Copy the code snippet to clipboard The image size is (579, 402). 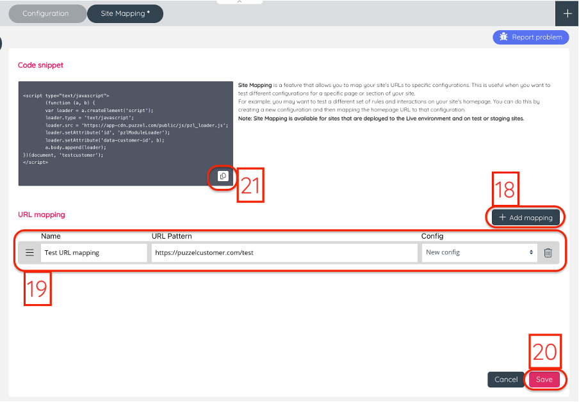pyautogui.click(x=223, y=177)
